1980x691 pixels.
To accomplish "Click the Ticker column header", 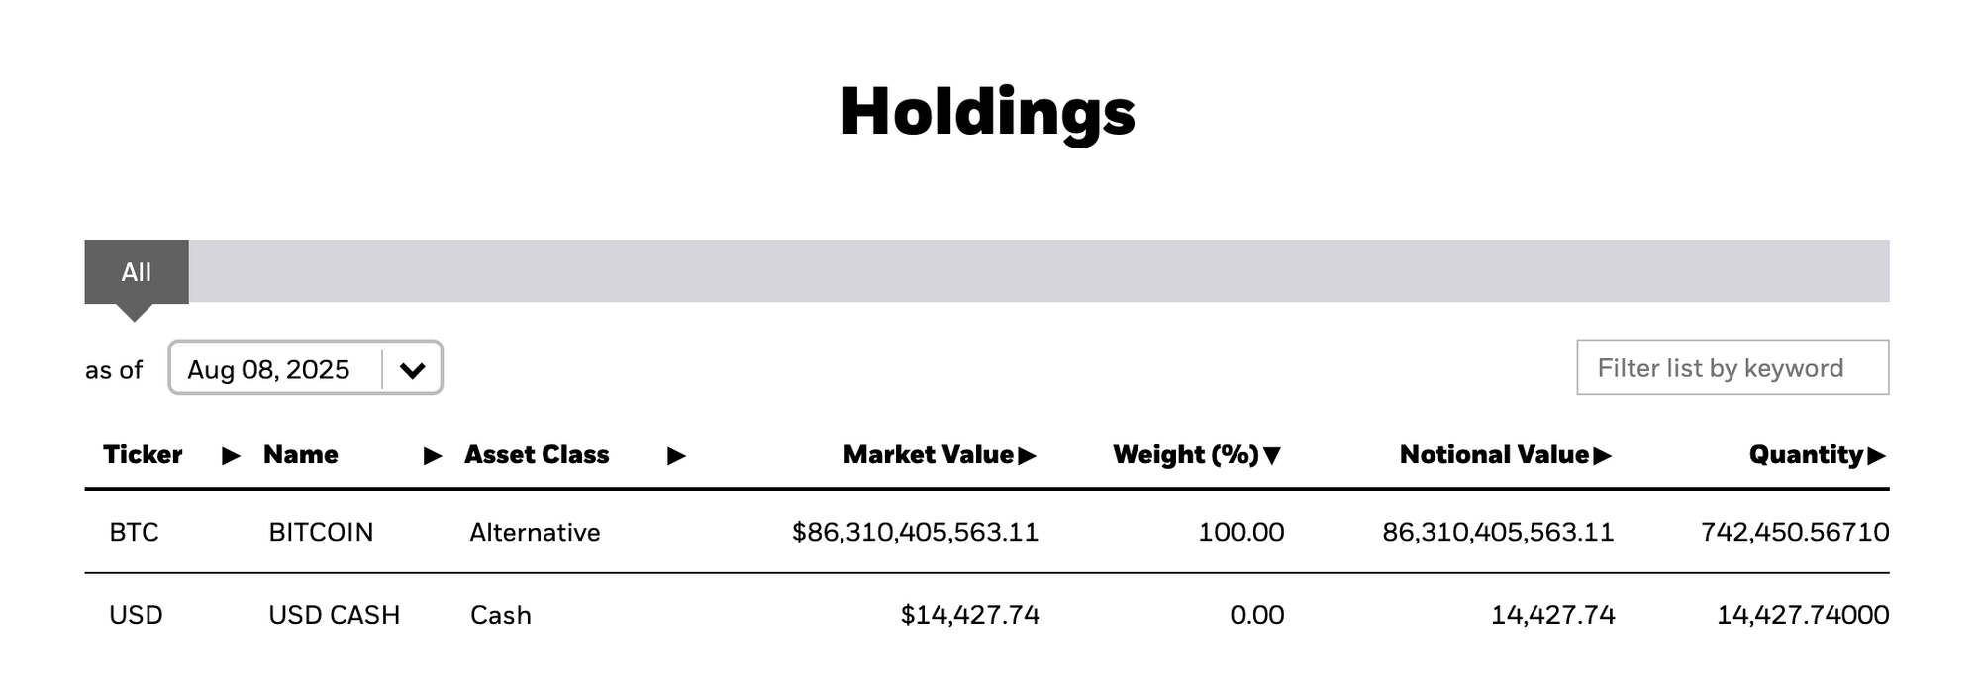I will (143, 455).
